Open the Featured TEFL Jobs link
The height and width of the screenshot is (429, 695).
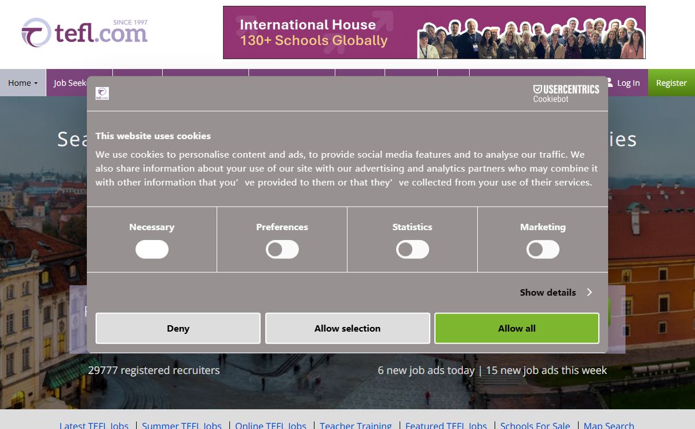pos(446,426)
